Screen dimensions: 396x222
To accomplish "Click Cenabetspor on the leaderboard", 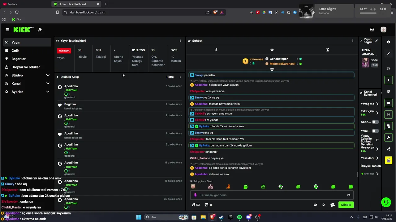I will [x=279, y=59].
